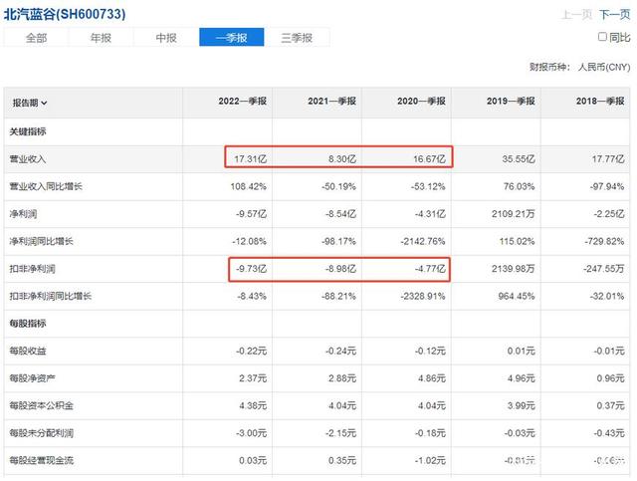The height and width of the screenshot is (481, 637).
Task: Click the 每股经营现金流 row label
Action: coord(42,460)
